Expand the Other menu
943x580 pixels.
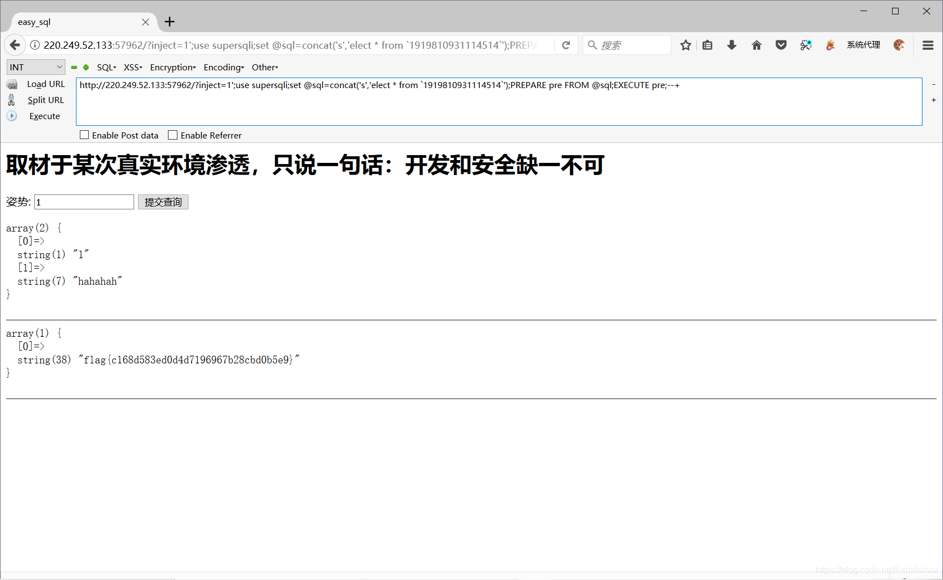(265, 68)
